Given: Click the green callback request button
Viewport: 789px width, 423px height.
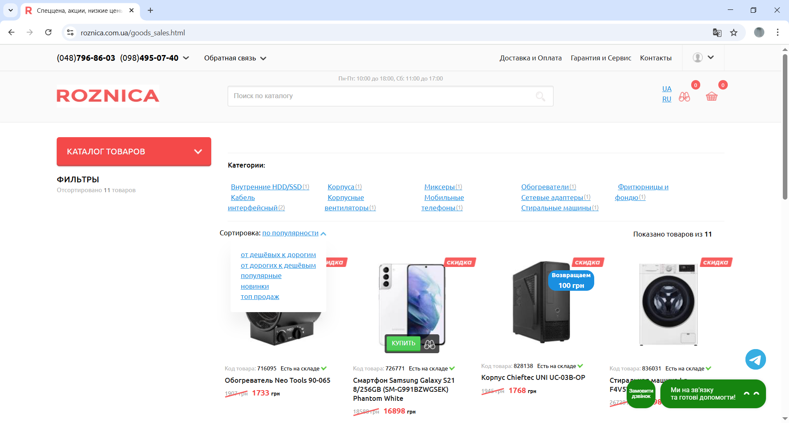Looking at the screenshot, I should pyautogui.click(x=641, y=394).
